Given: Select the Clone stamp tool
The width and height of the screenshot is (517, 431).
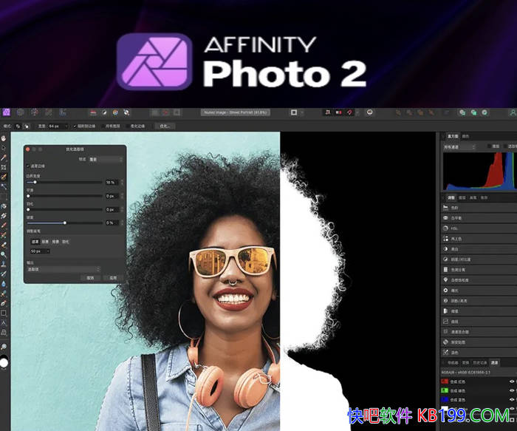Looking at the screenshot, I should [x=4, y=265].
